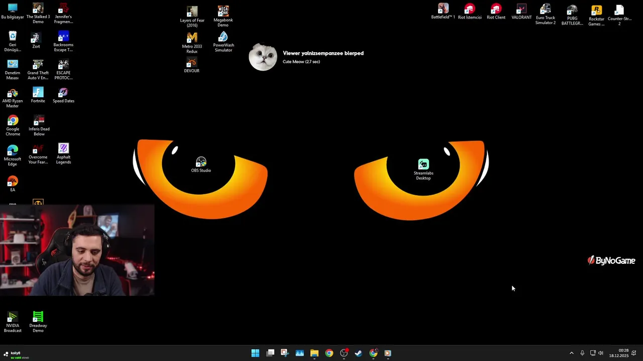
Task: Open the Bu bilgisayar desktop icon
Action: point(13,11)
